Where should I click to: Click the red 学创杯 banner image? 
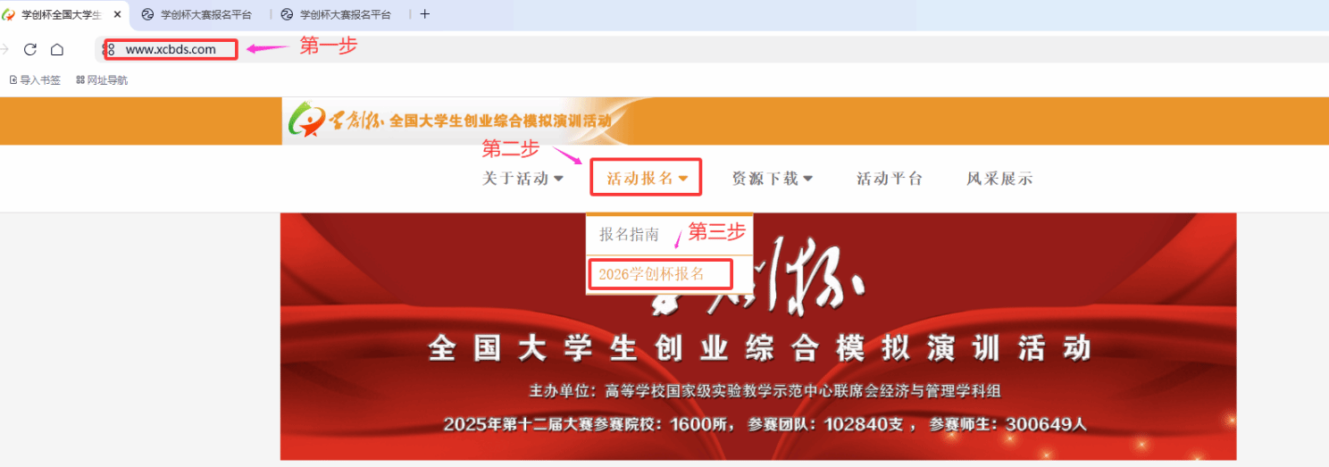coord(758,337)
